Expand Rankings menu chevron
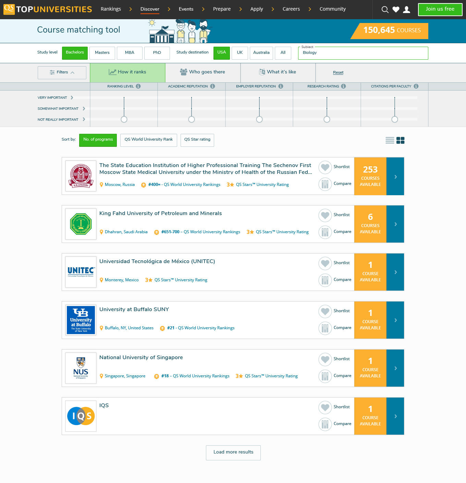The height and width of the screenshot is (483, 466). pos(131,9)
